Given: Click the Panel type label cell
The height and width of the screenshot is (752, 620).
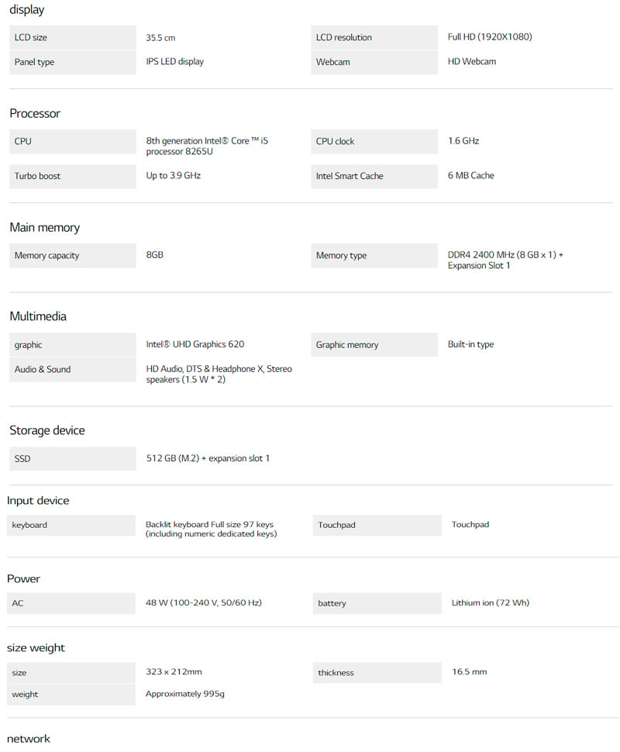Looking at the screenshot, I should (72, 62).
